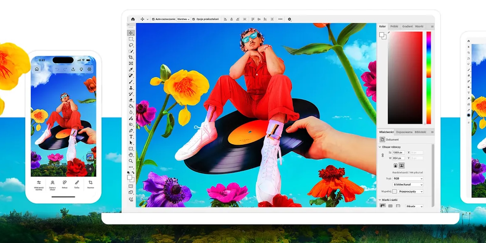This screenshot has width=486, height=243.
Task: Toggle the Auto-zaznaczanie checkbox
Action: pos(153,19)
